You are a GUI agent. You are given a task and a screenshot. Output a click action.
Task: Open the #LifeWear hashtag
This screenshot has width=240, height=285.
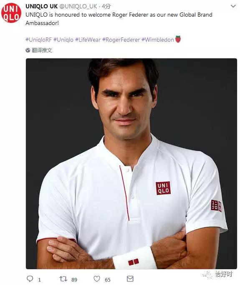(88, 40)
